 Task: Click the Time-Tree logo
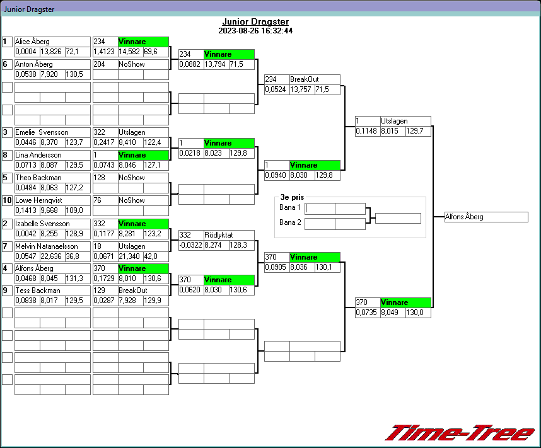(x=460, y=433)
